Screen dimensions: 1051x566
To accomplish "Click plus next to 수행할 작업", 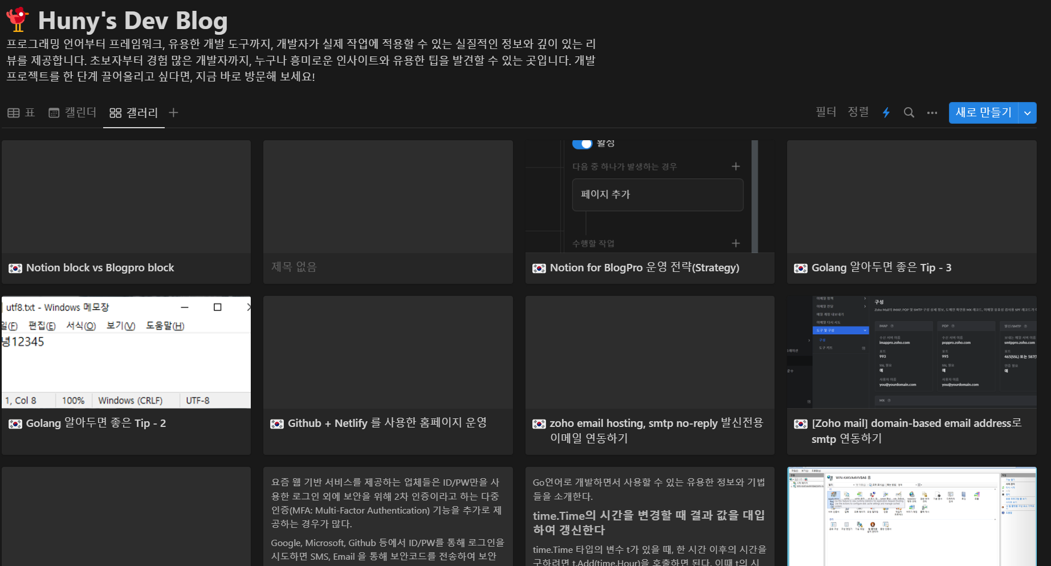I will (736, 243).
